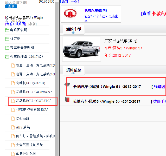Click document icon for 发动机ECU（GW28TC）

click(x=13, y=101)
